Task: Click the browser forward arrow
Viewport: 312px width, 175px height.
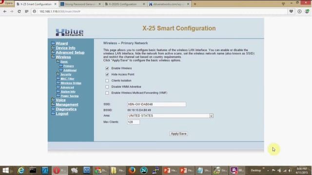Action: tap(12, 12)
